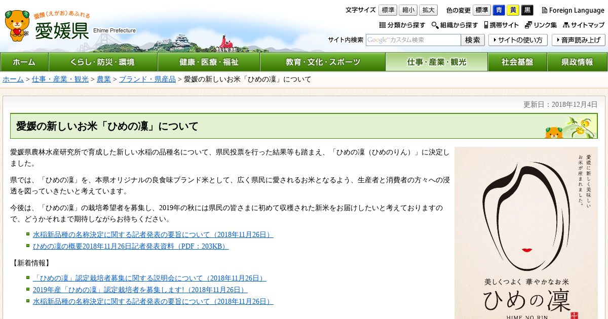The height and width of the screenshot is (319, 608).
Task: Open ひめの凛の概要 PDF link
Action: [131, 246]
